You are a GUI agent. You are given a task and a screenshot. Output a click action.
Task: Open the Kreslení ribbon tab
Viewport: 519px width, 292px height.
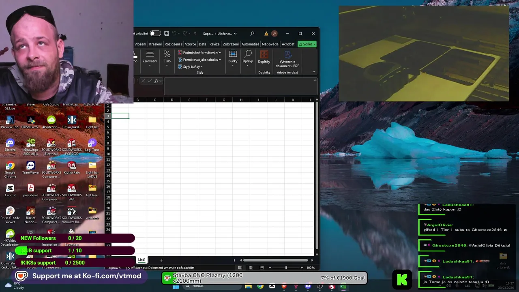click(x=155, y=44)
